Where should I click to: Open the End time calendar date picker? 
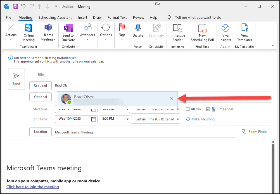[94, 119]
